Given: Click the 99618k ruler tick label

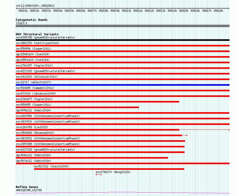Looking at the screenshot, I should [218, 11].
